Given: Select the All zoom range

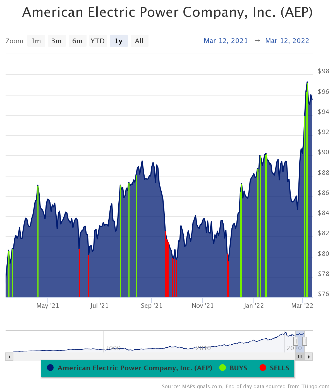Looking at the screenshot, I should point(139,41).
